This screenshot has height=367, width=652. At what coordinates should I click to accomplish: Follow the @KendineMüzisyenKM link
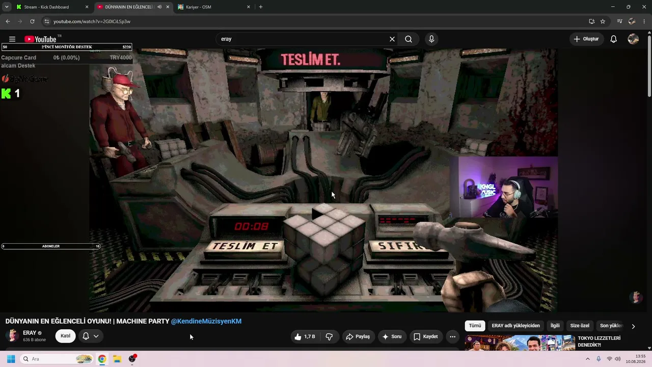206,321
